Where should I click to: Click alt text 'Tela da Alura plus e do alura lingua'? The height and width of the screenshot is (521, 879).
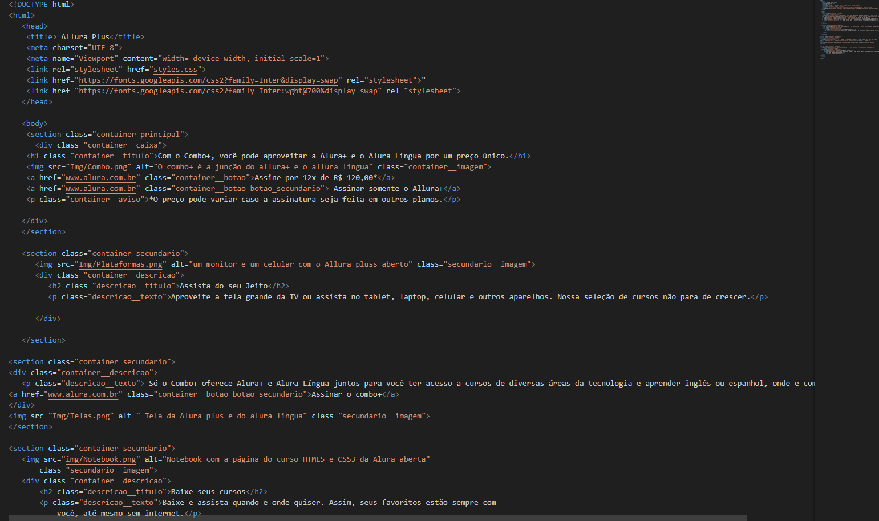[224, 416]
